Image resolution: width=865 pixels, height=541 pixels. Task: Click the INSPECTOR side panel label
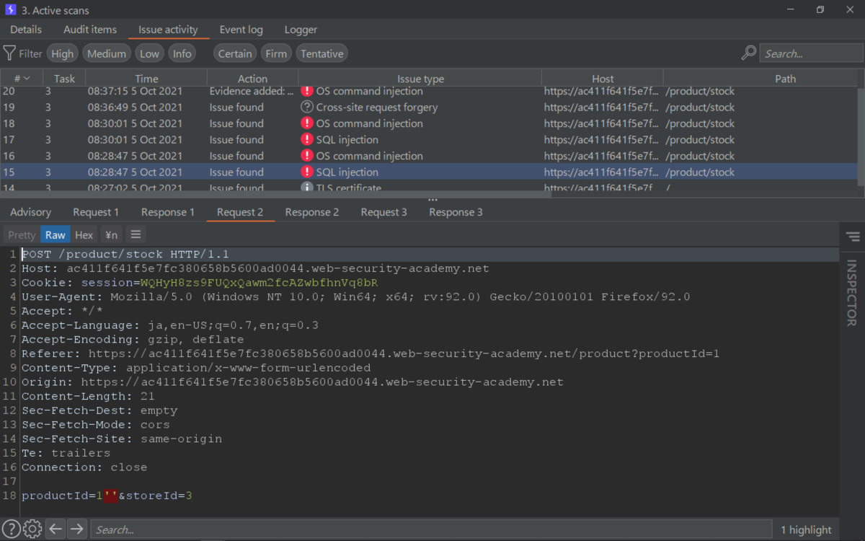click(852, 293)
